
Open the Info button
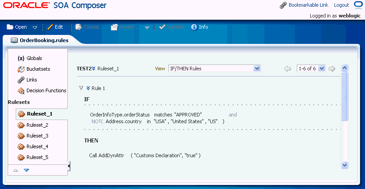pyautogui.click(x=199, y=27)
